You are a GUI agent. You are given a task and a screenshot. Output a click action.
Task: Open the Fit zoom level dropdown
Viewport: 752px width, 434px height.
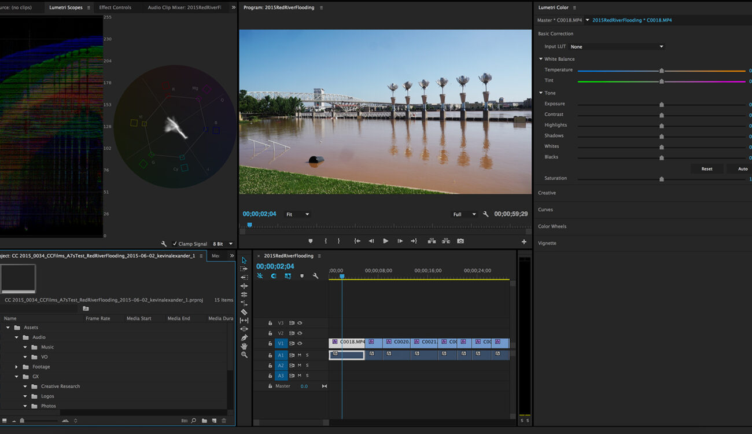297,215
